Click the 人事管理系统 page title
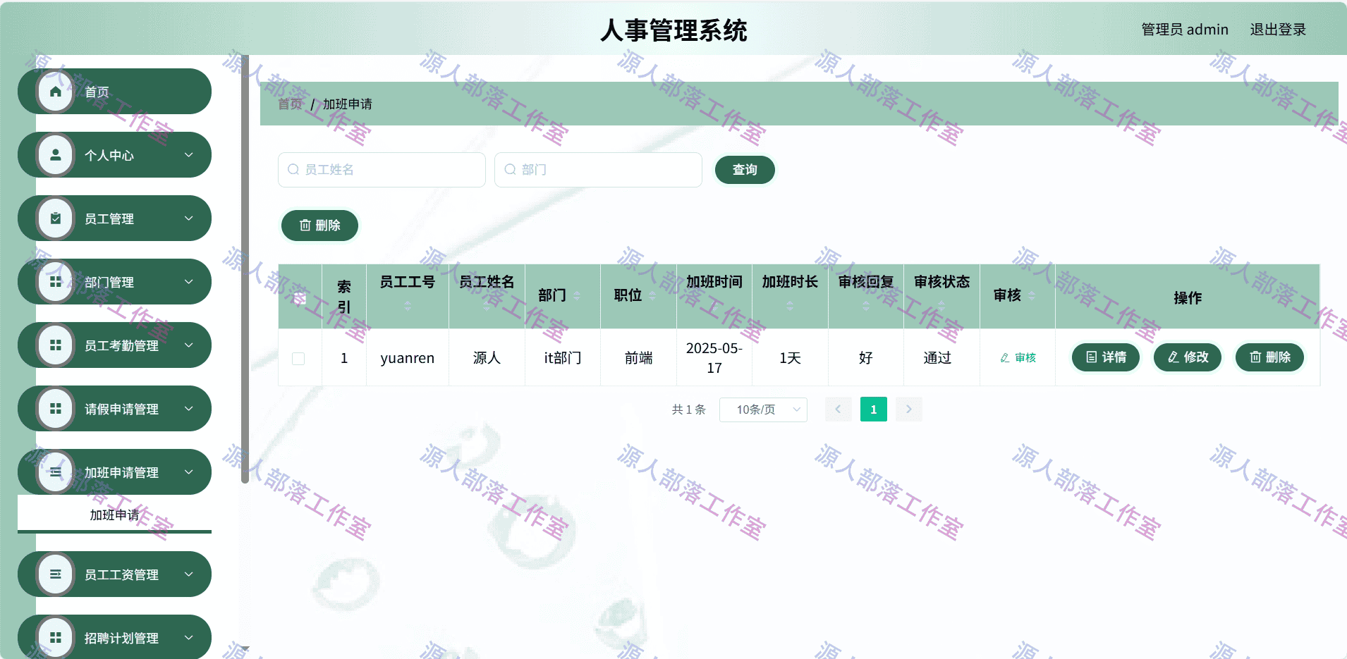 pos(673,30)
